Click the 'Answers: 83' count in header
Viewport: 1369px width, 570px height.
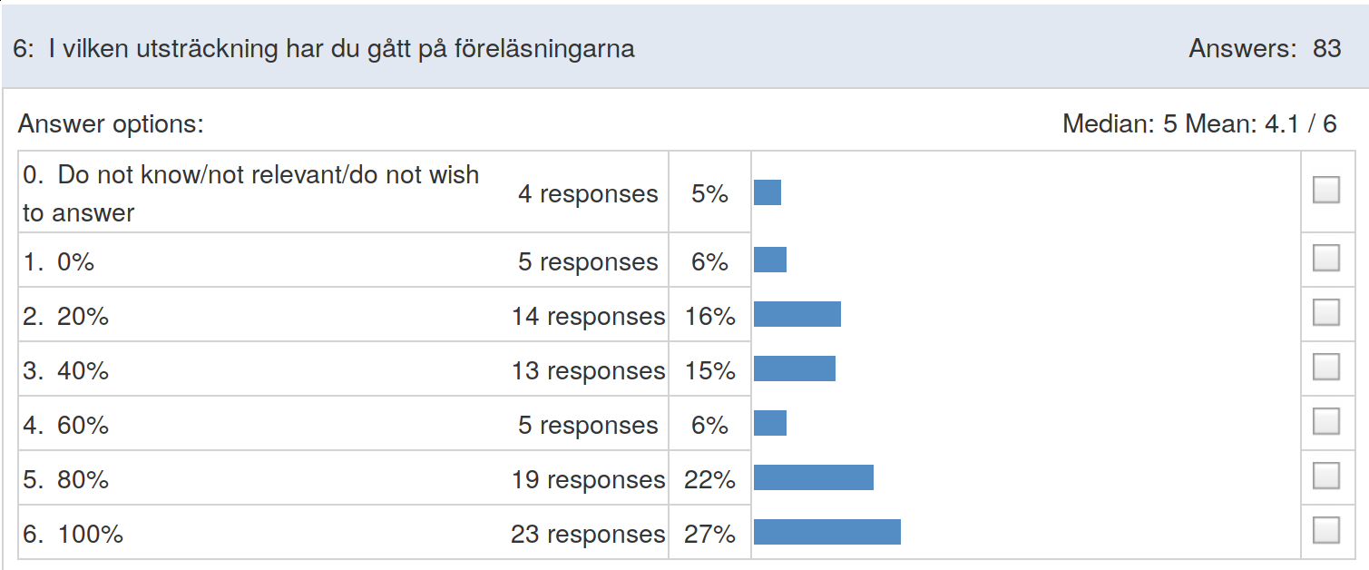pos(1265,48)
